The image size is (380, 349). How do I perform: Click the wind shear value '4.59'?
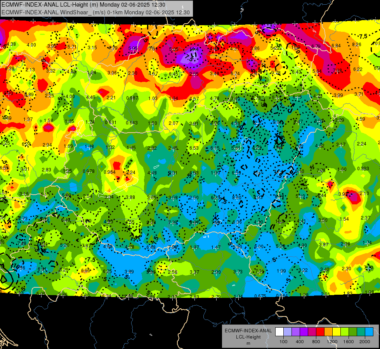coord(360,119)
